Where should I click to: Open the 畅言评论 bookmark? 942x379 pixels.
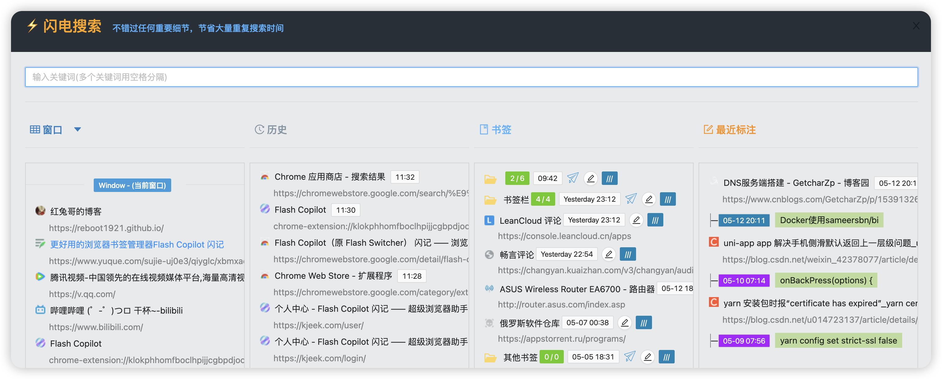[x=517, y=255]
